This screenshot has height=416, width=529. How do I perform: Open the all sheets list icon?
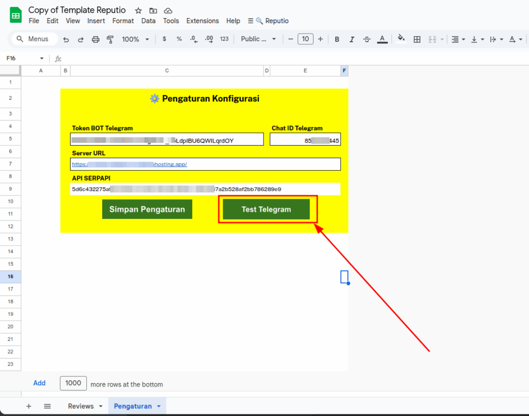click(47, 406)
